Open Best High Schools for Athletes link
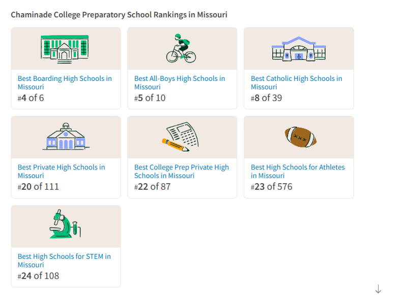 pos(298,171)
